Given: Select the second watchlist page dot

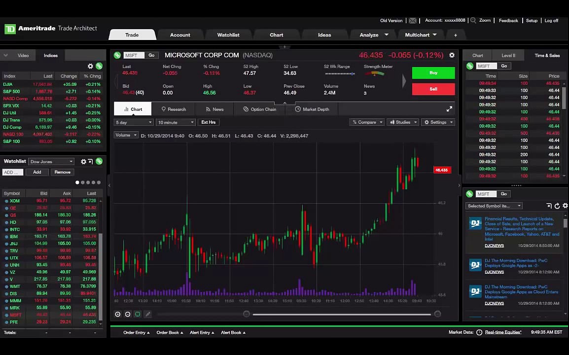Looking at the screenshot, I should pos(82,182).
